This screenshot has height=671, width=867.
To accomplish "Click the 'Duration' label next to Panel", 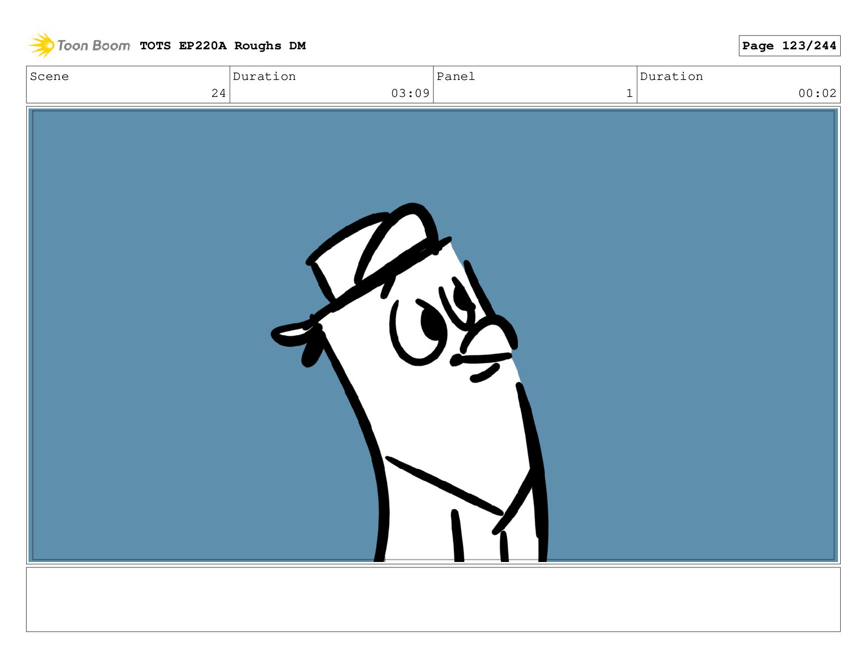I will click(671, 77).
